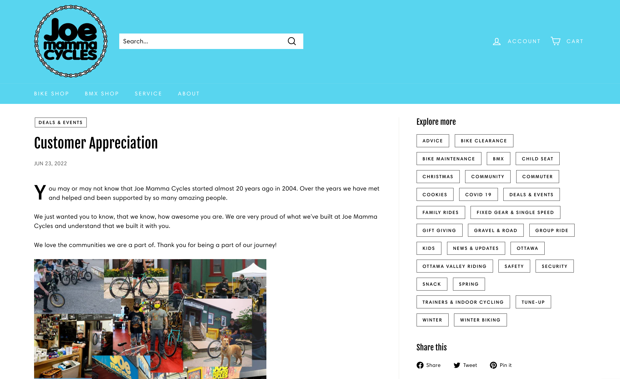Click the collage thumbnail image
The image size is (620, 379).
click(150, 319)
